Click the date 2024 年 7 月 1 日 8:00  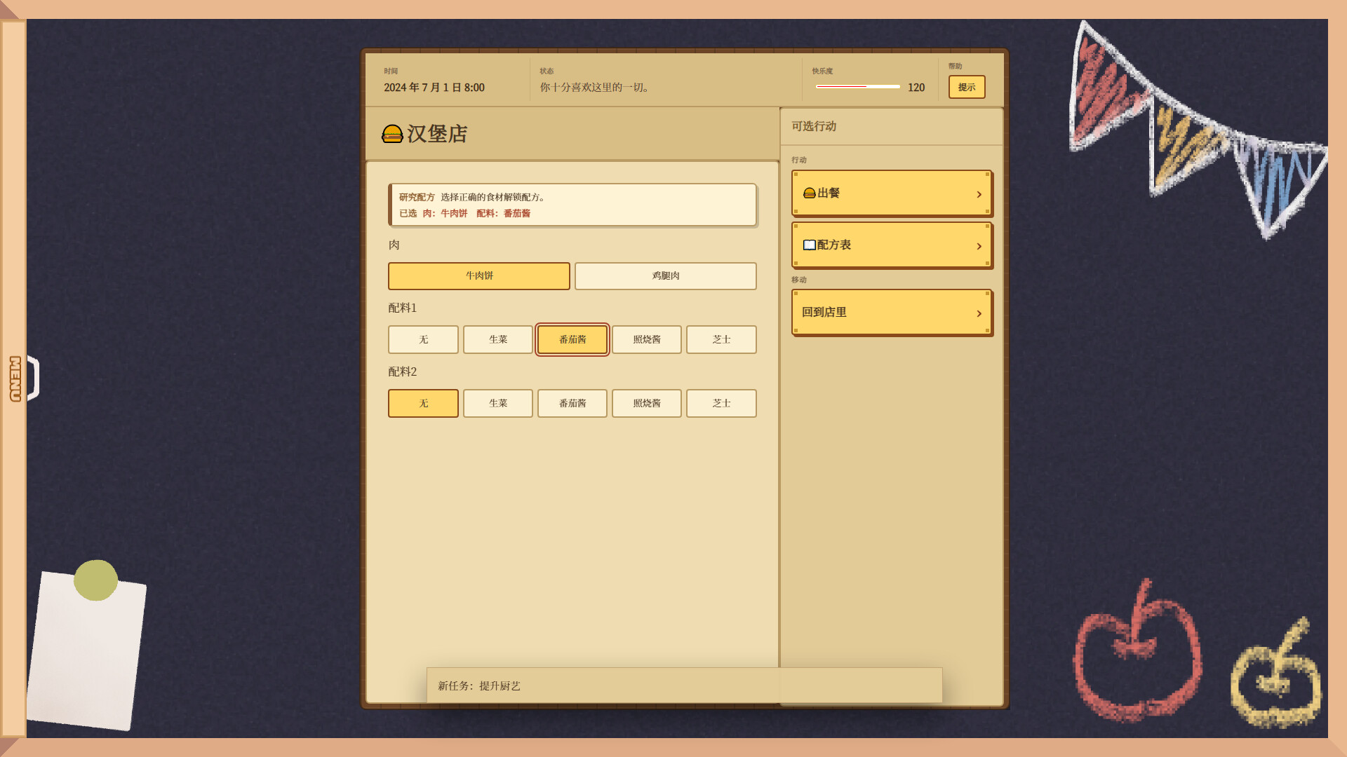[434, 88]
